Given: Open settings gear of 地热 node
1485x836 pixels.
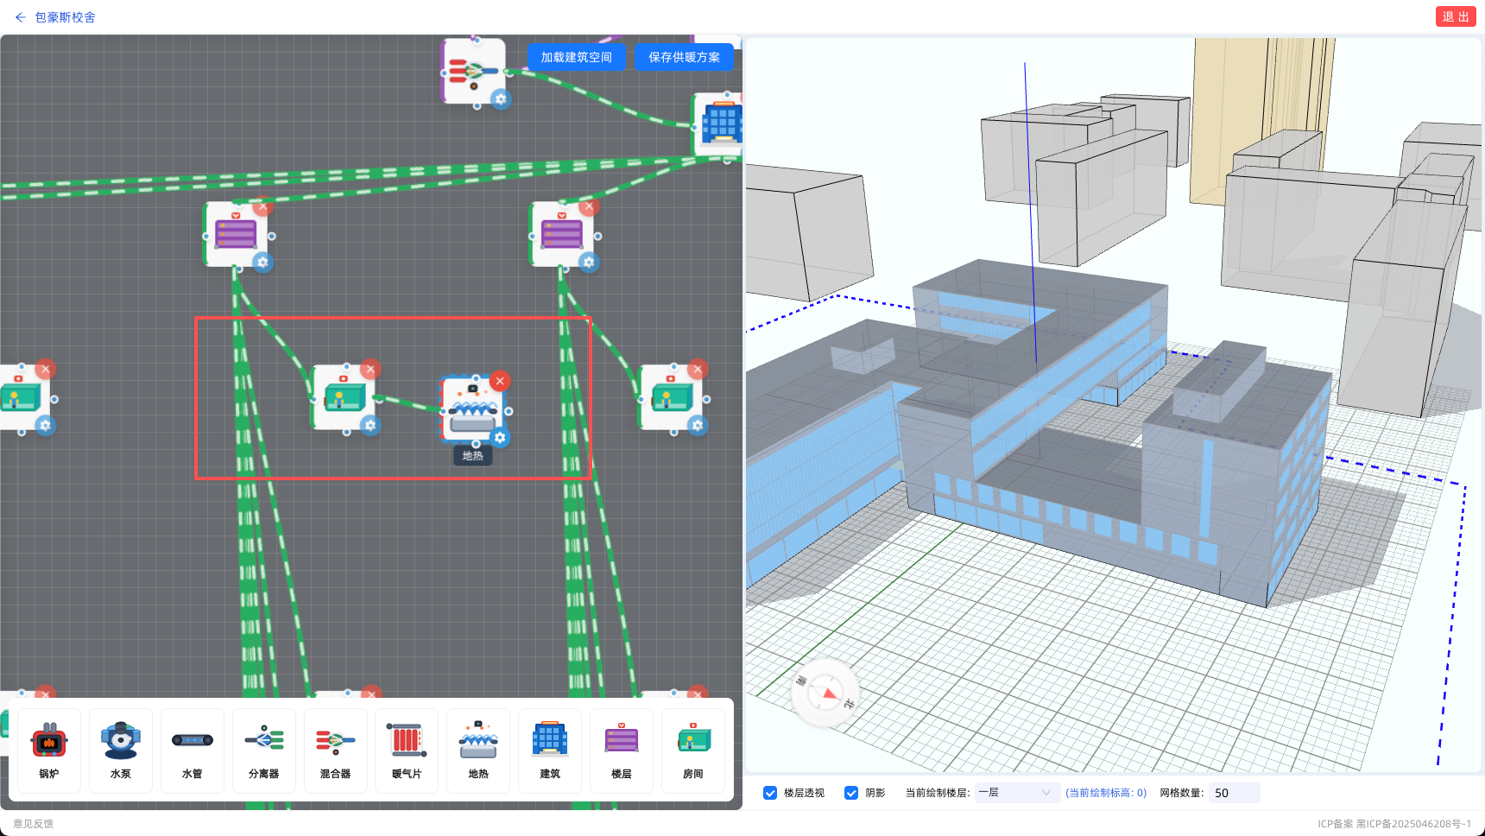Looking at the screenshot, I should coord(499,438).
